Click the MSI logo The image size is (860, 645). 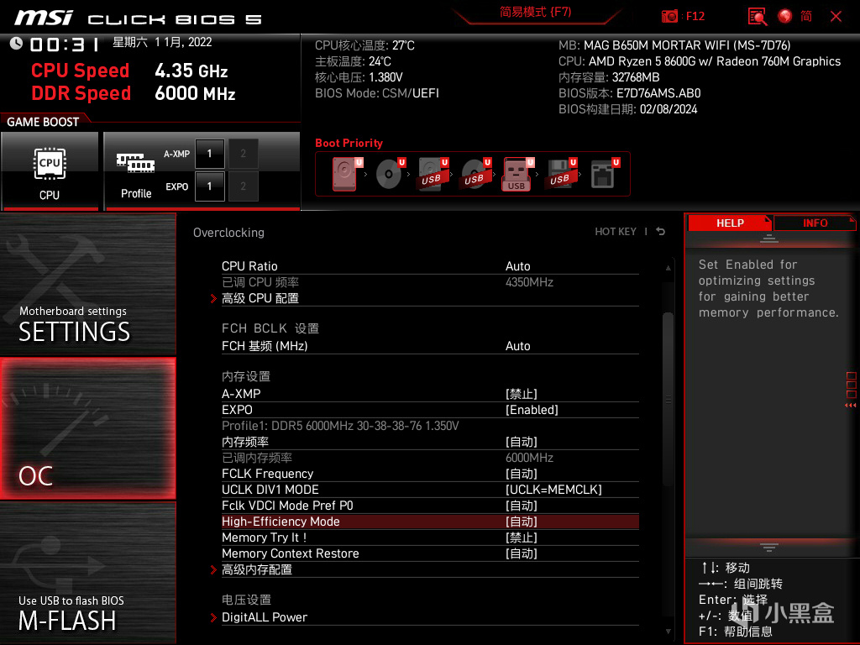coord(44,18)
